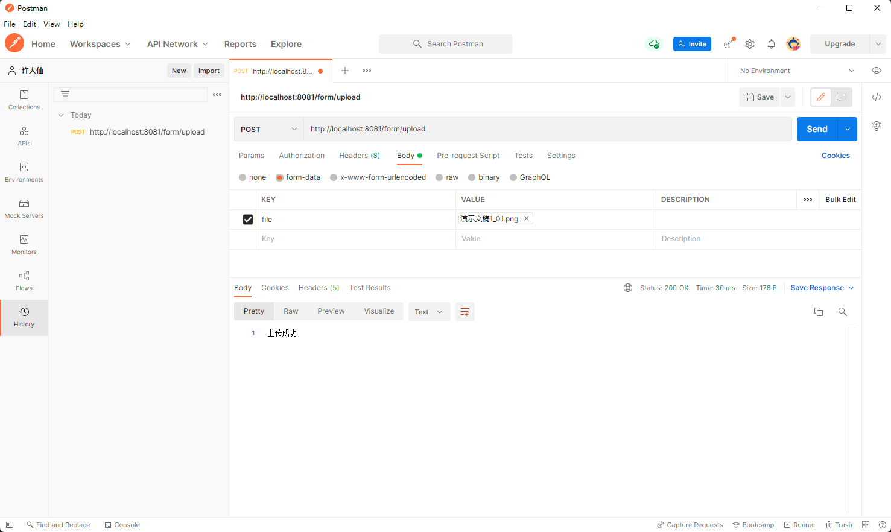Click the Invite button
The image size is (891, 532).
point(692,44)
